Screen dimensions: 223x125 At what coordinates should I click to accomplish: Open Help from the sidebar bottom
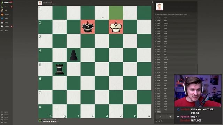click(4, 122)
